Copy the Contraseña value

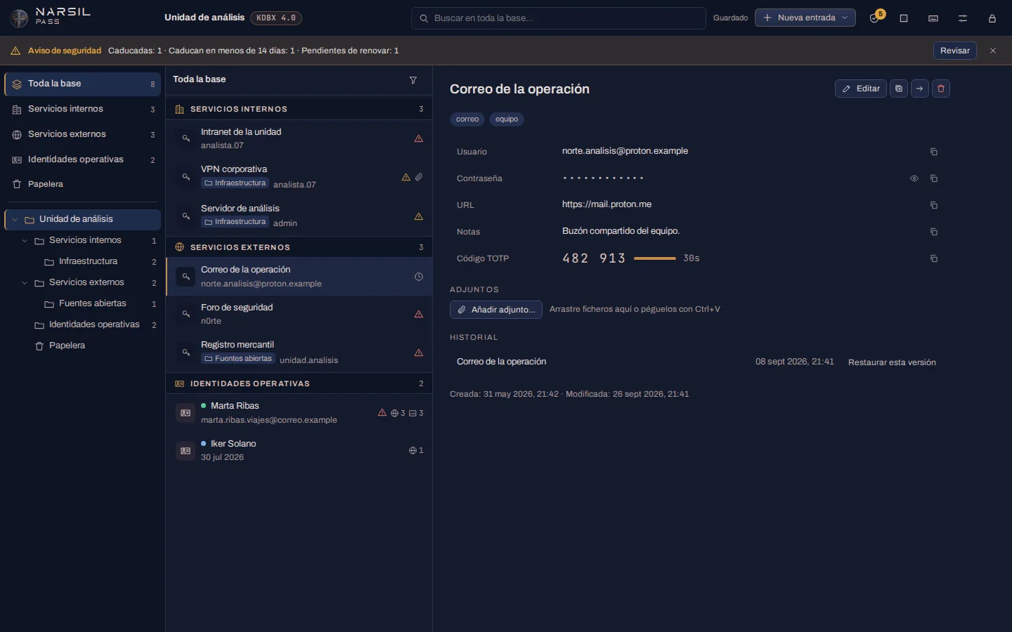coord(934,178)
